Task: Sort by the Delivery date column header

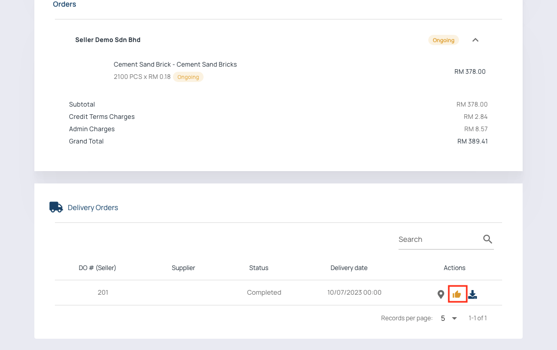Action: (x=349, y=268)
